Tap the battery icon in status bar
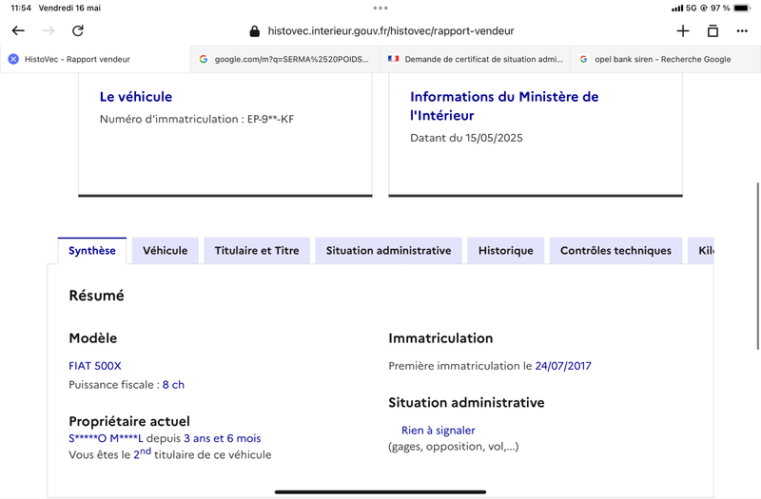 743,8
